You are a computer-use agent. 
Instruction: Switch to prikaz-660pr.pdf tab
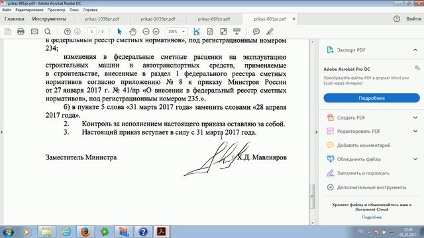coord(213,19)
